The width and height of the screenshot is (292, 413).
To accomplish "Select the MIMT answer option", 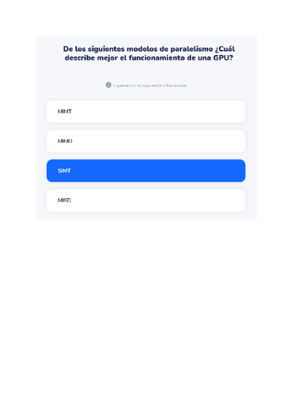I will (146, 112).
